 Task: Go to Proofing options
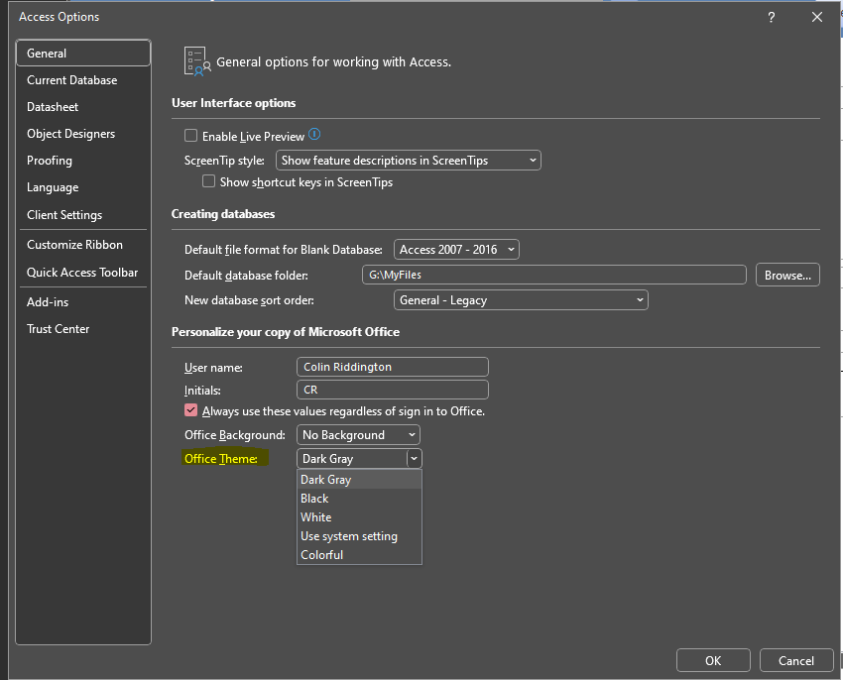[83, 161]
